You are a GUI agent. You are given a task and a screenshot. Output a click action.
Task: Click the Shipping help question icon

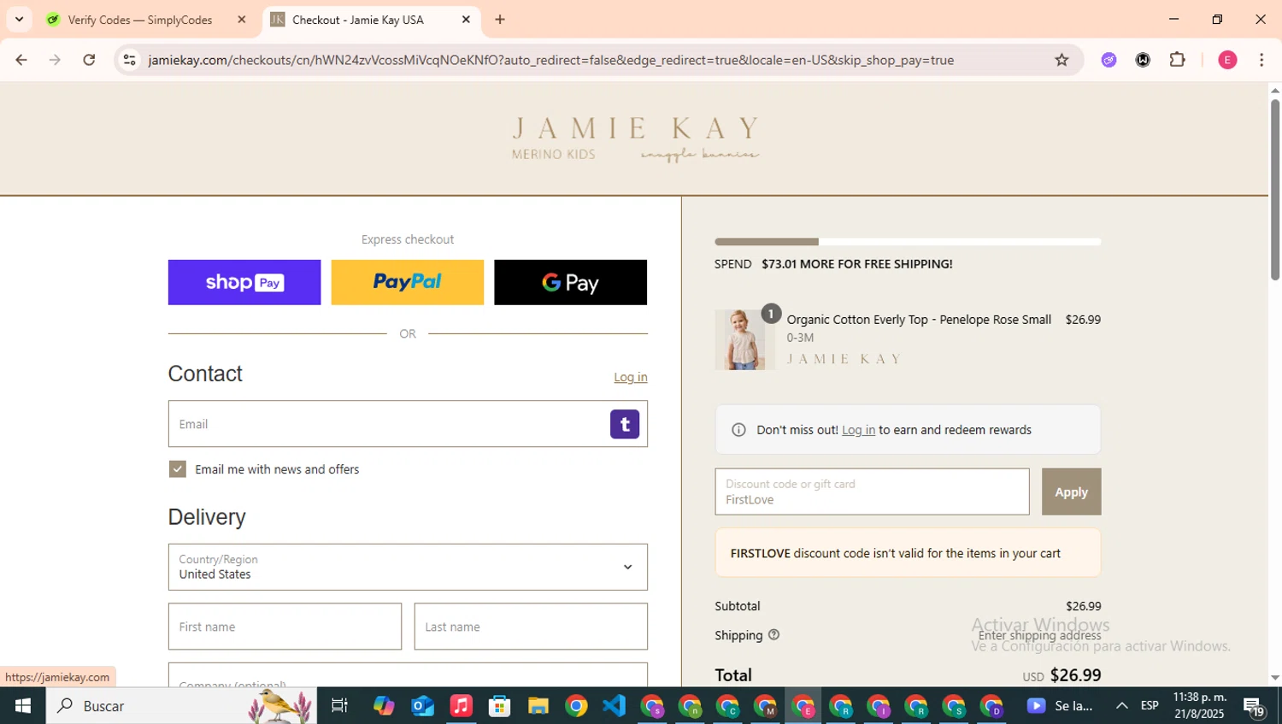pos(773,634)
